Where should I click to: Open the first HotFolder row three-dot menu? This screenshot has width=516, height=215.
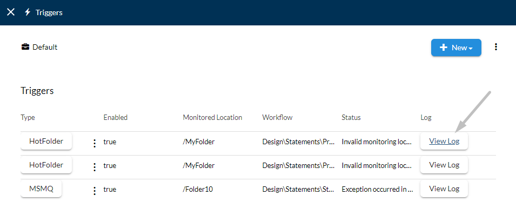tap(95, 143)
